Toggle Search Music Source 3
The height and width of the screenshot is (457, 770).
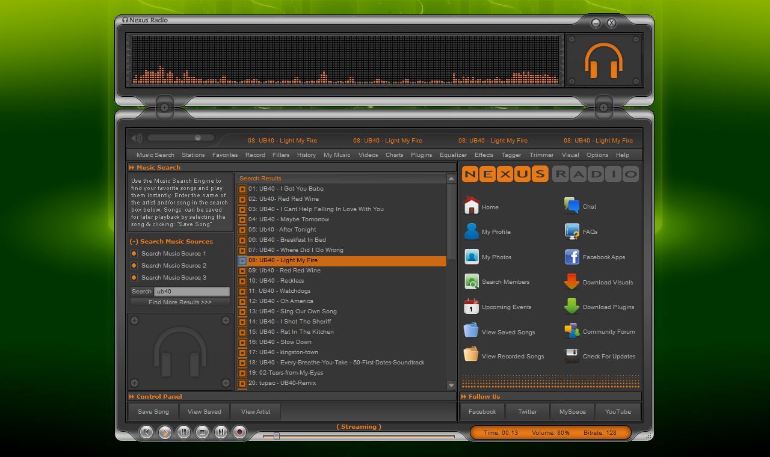pos(134,277)
